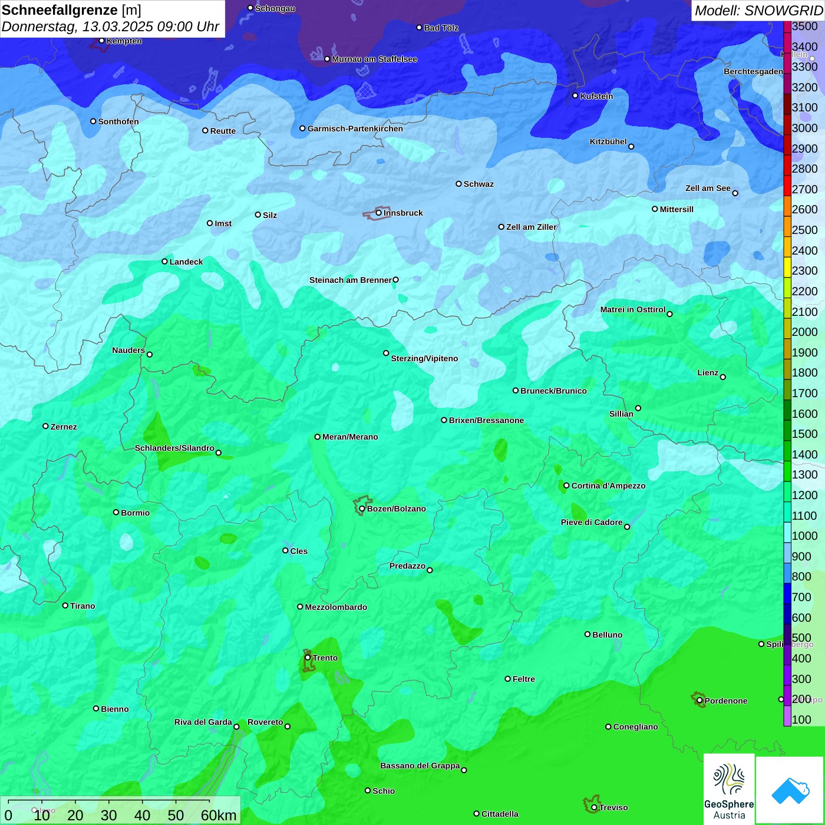Click the 60km scale bar label
Image resolution: width=825 pixels, height=825 pixels.
[219, 815]
